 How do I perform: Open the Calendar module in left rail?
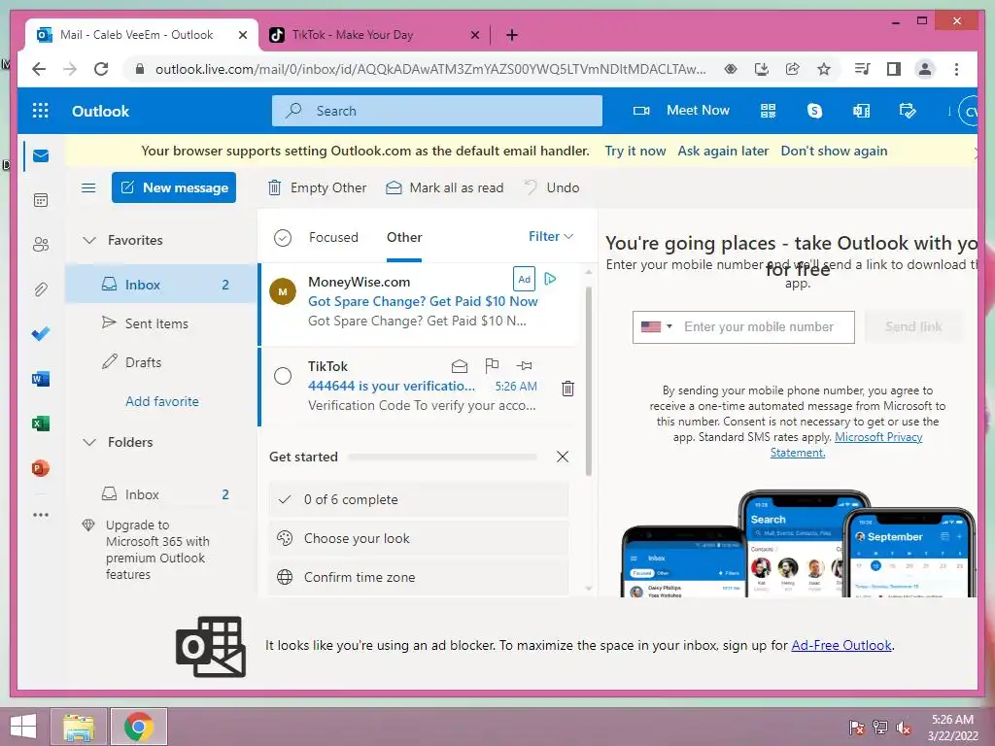(x=41, y=200)
